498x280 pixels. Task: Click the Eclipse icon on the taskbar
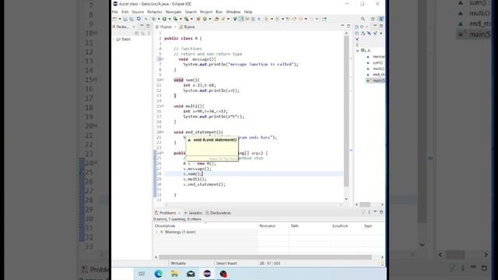pyautogui.click(x=207, y=274)
